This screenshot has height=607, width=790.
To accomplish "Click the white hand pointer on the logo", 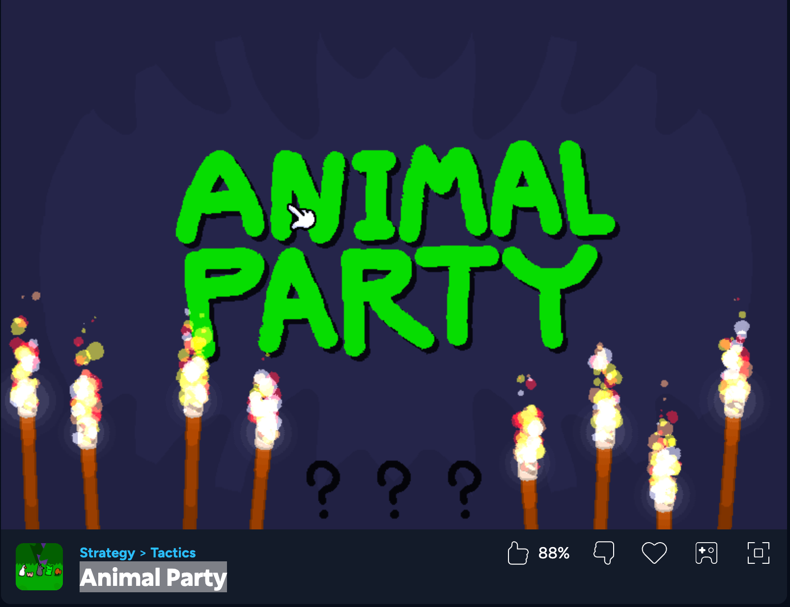I will (301, 218).
